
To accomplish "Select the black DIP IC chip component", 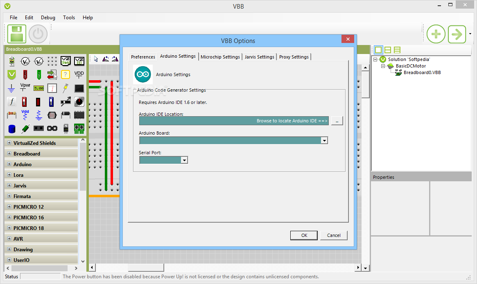I will click(79, 115).
